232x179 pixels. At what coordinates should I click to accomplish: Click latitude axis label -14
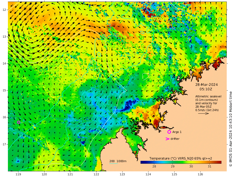[4, 63]
